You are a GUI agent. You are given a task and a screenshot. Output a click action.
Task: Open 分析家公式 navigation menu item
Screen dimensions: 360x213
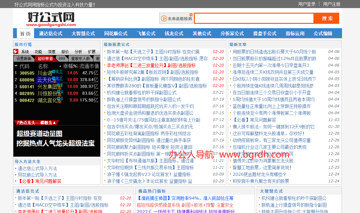coord(232,33)
